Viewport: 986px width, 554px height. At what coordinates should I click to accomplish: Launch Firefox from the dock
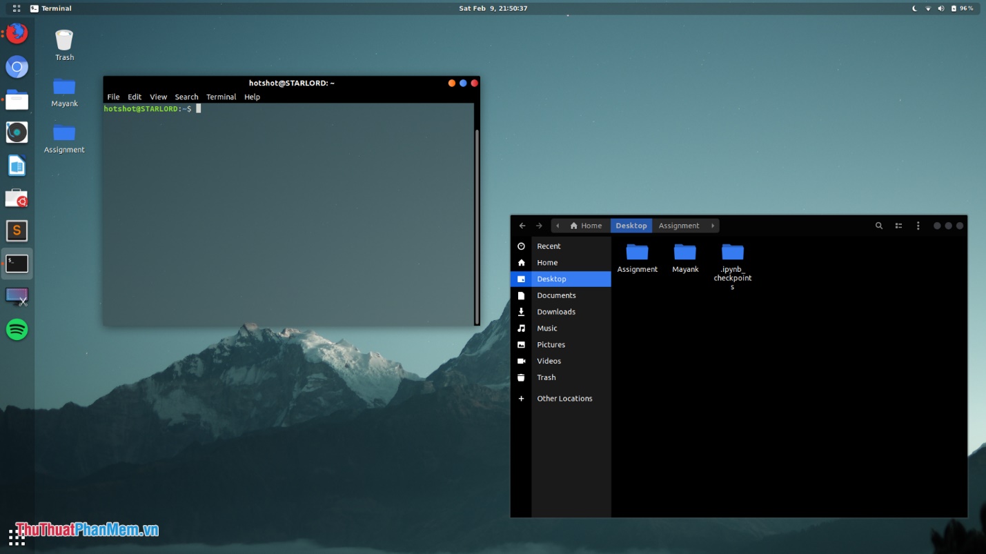(x=16, y=32)
